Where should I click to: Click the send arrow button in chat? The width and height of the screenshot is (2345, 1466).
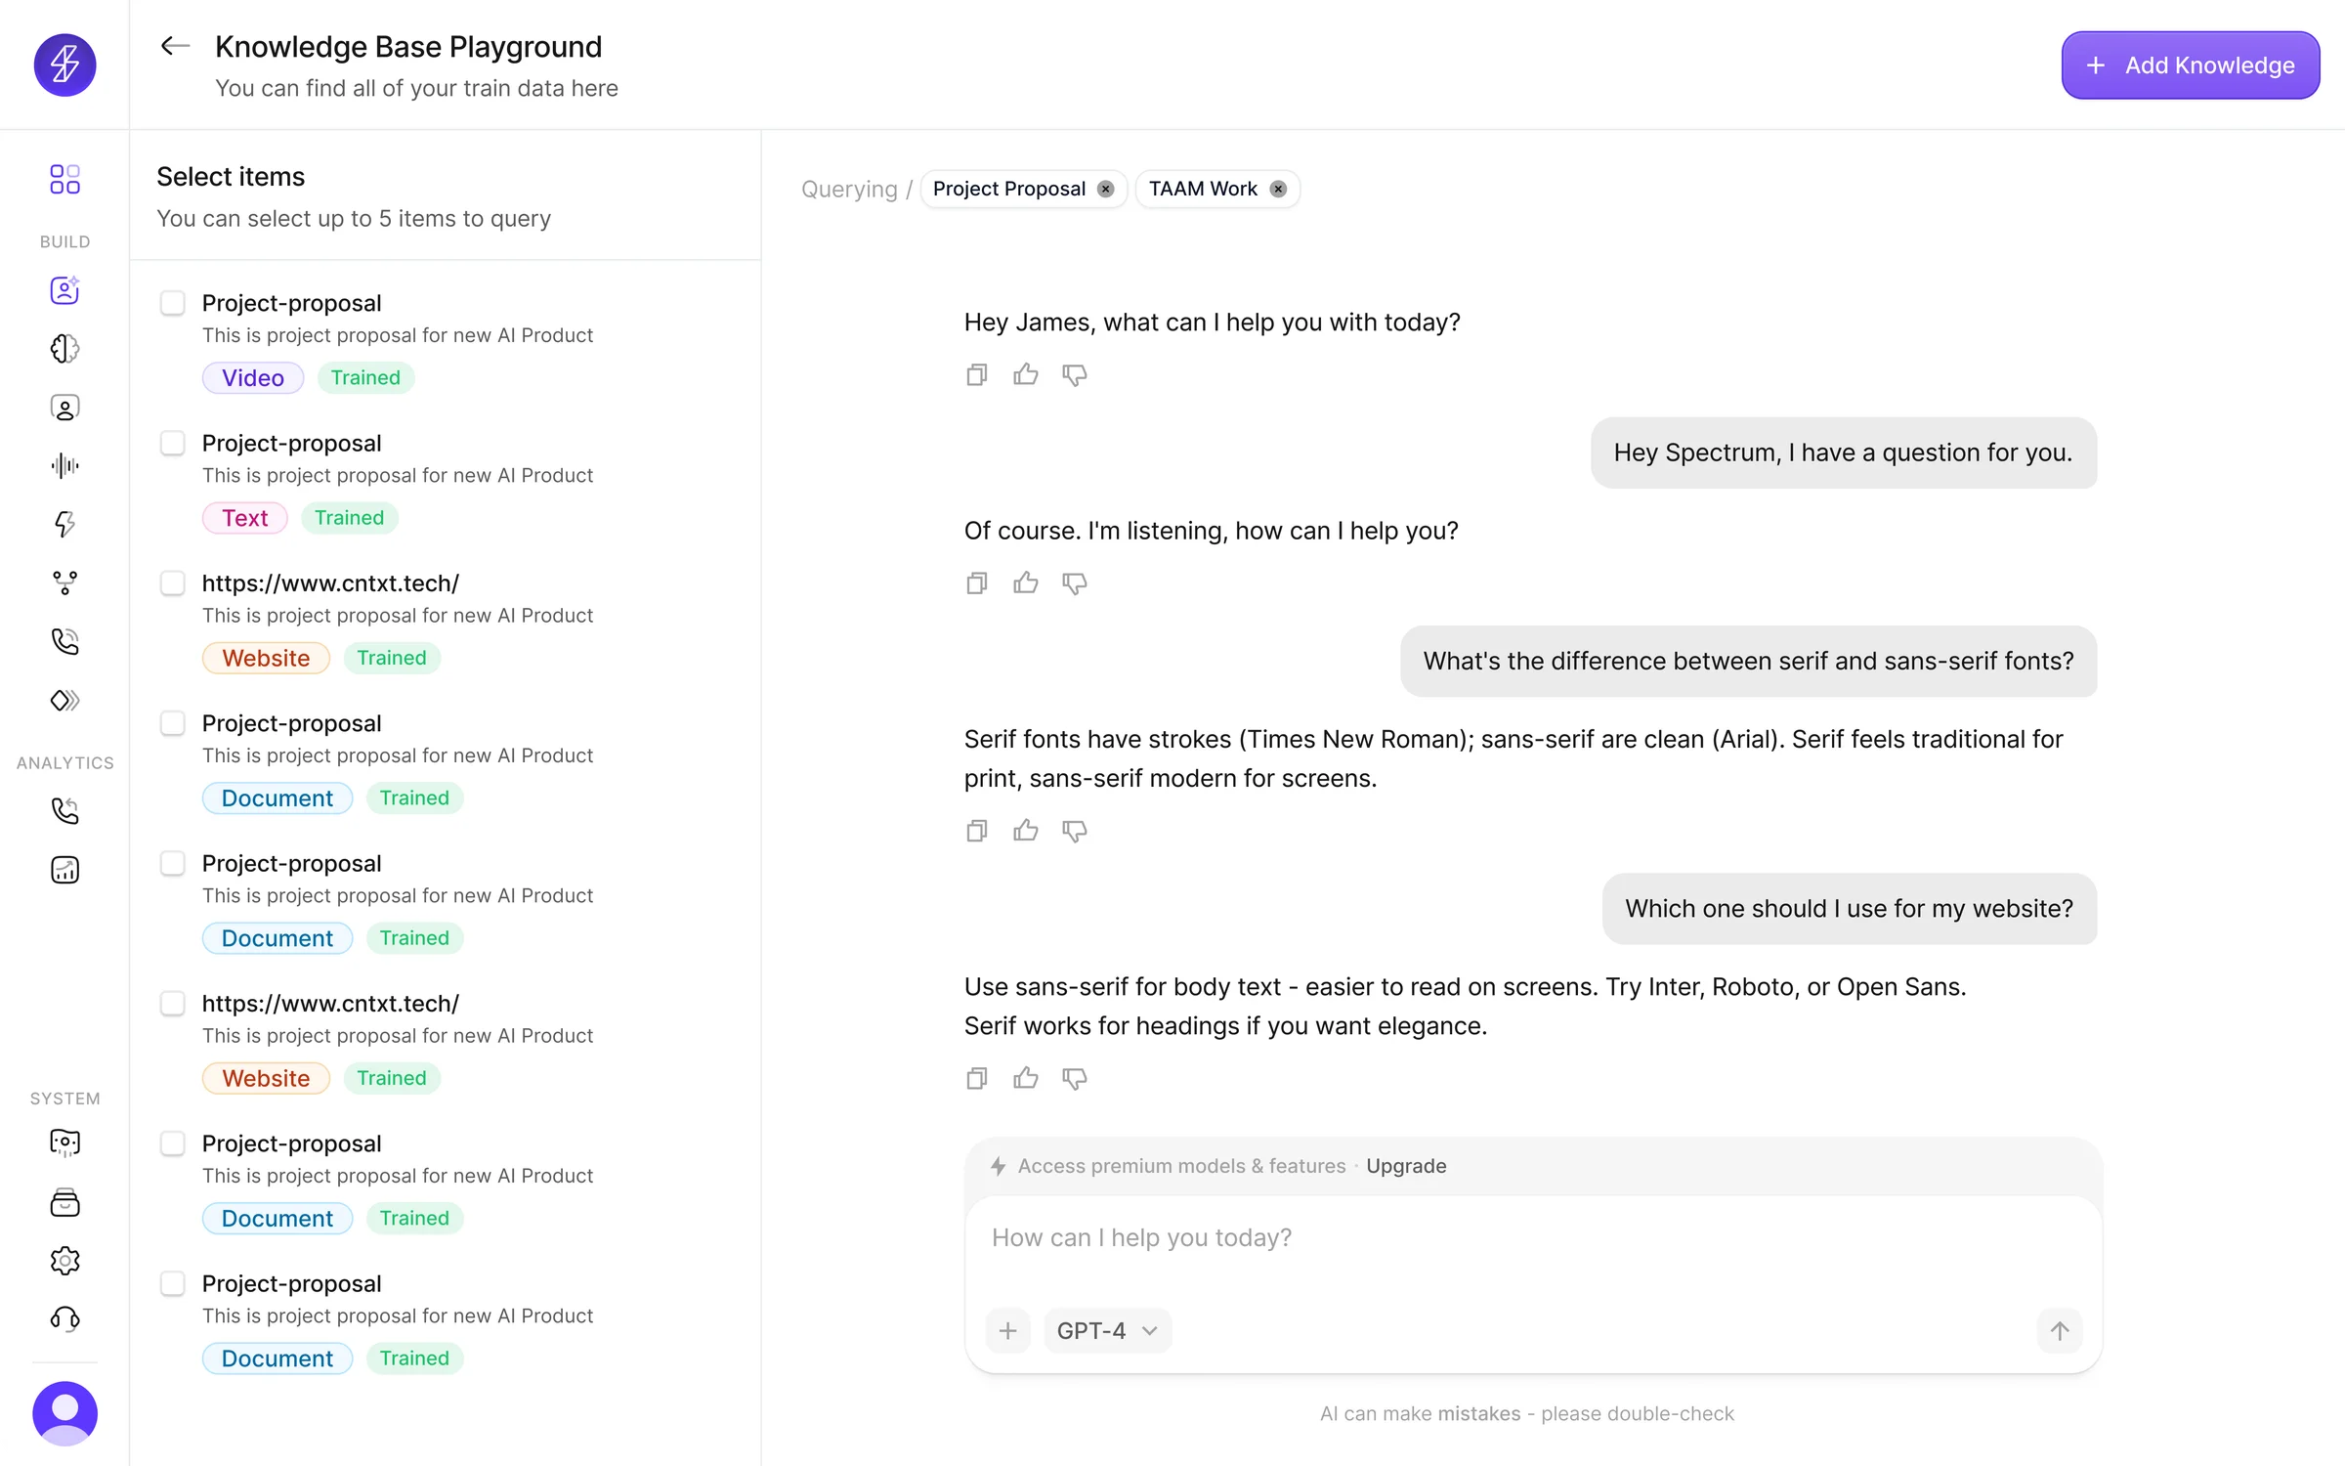pyautogui.click(x=2059, y=1330)
